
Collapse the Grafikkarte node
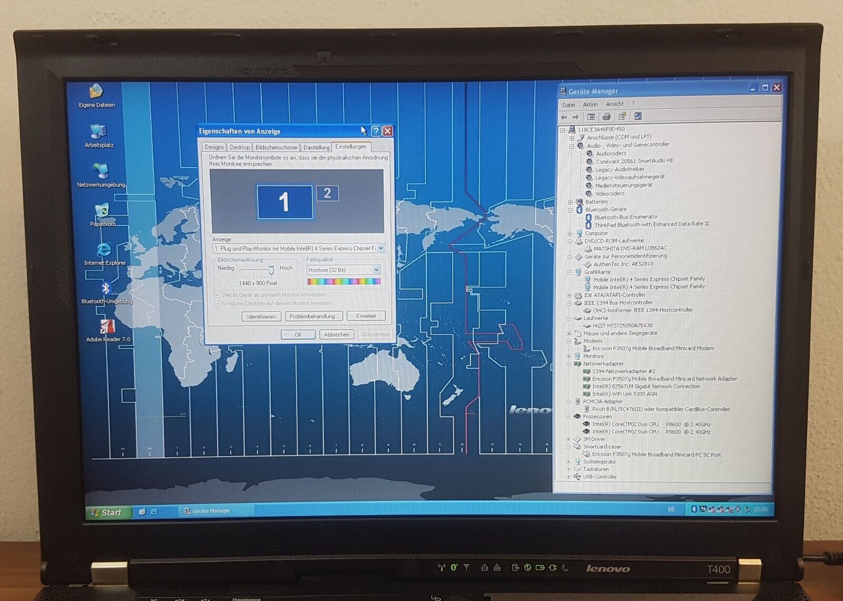(570, 273)
